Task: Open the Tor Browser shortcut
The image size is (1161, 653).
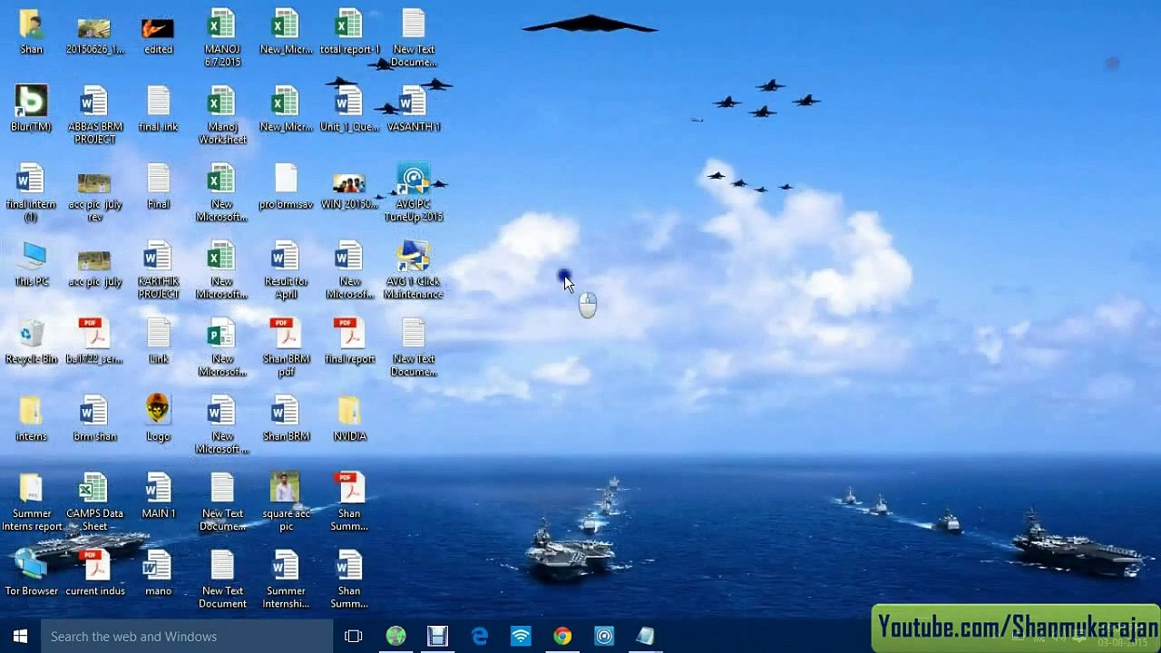Action: 31,572
